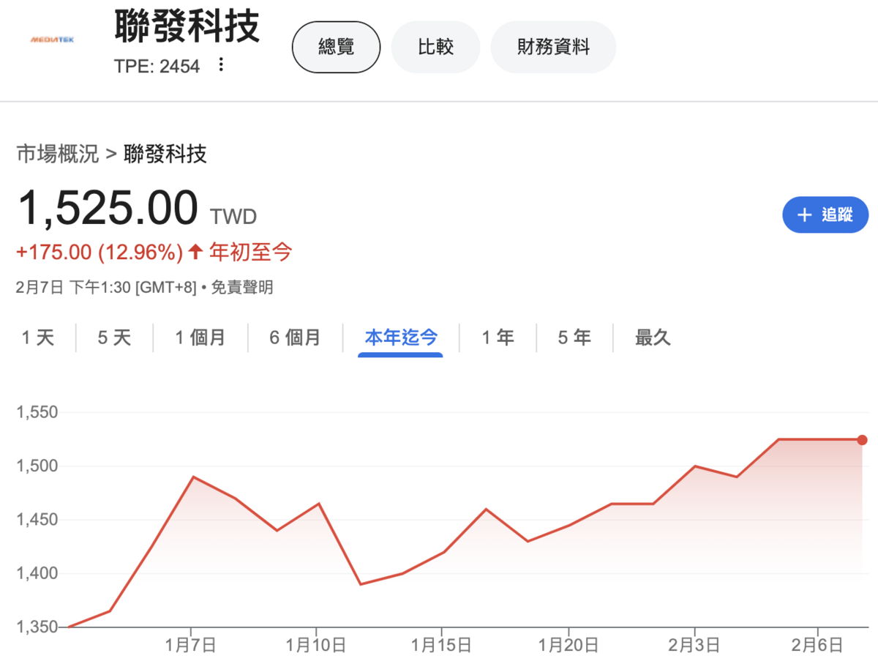878x664 pixels.
Task: Click the 1,500 y-axis label
Action: pos(37,466)
